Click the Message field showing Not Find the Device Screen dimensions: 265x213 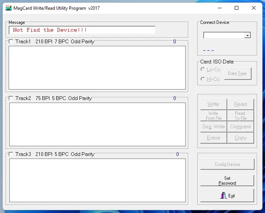[x=82, y=30]
